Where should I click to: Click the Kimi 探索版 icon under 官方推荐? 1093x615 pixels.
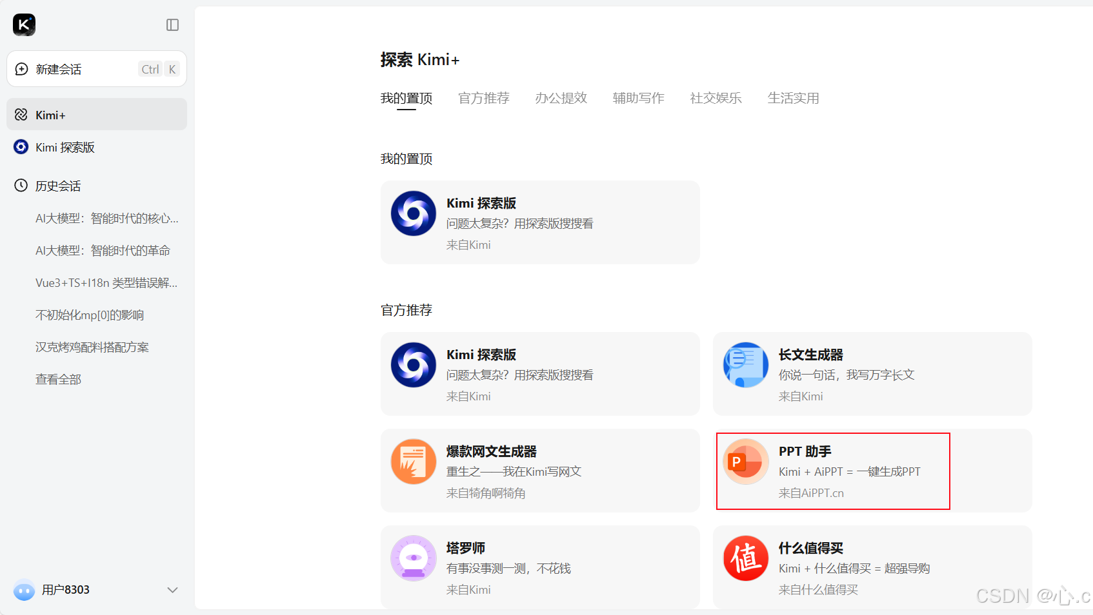click(414, 365)
